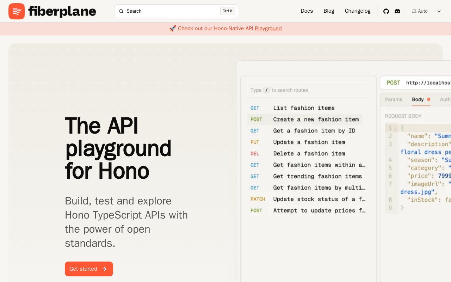Click the "season" key in JSON
451x282 pixels.
pos(421,160)
